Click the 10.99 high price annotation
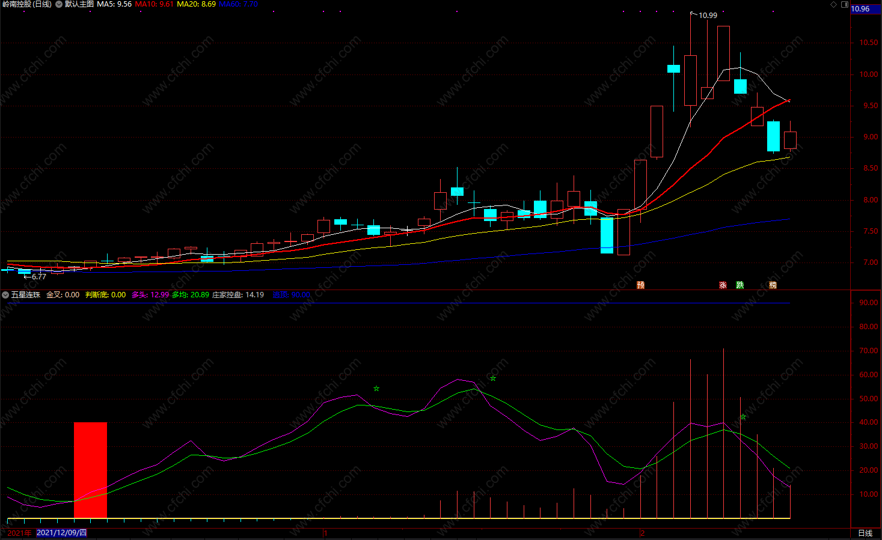 (x=708, y=16)
